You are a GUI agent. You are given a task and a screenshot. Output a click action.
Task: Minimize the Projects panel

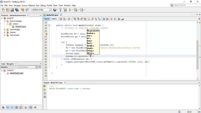point(41,15)
